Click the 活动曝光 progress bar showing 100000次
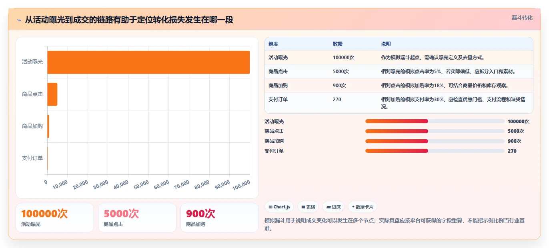This screenshot has width=549, height=248. coord(435,121)
